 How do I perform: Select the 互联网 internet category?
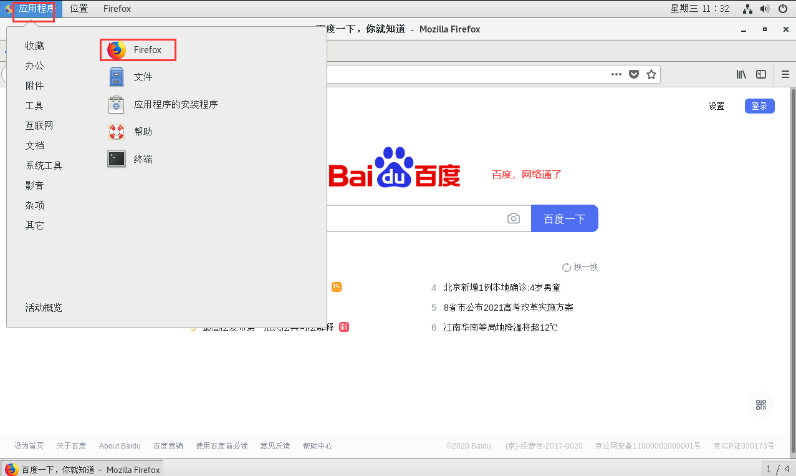39,125
